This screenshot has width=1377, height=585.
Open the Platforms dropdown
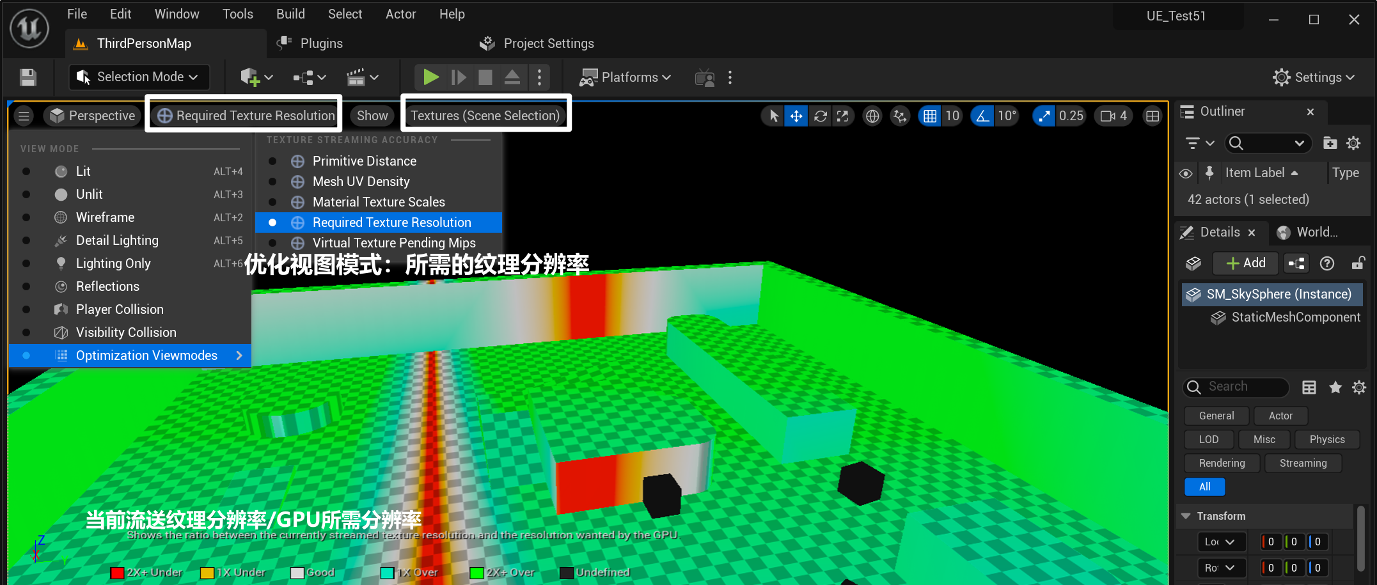625,77
